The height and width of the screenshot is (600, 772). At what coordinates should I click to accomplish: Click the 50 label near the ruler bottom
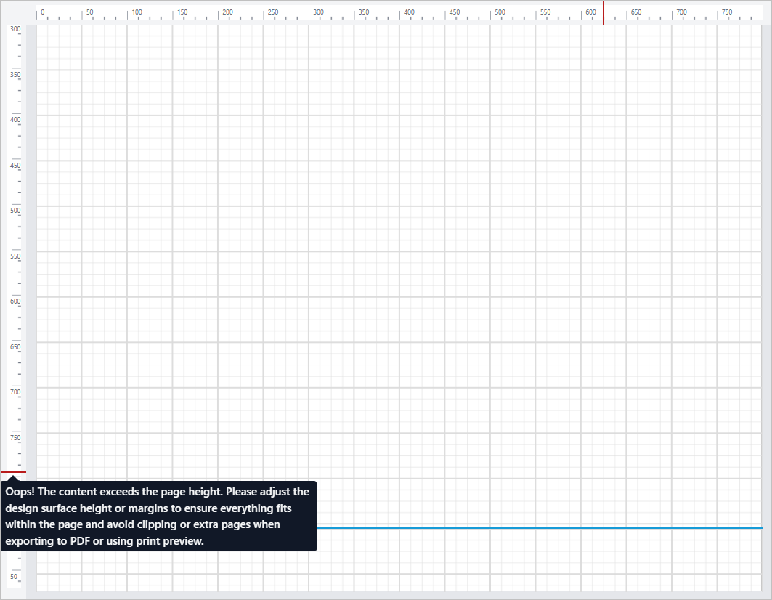(x=14, y=577)
